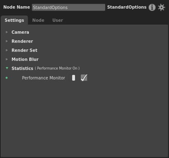This screenshot has width=169, height=158.
Task: Open the gear settings menu icon
Action: [x=161, y=7]
